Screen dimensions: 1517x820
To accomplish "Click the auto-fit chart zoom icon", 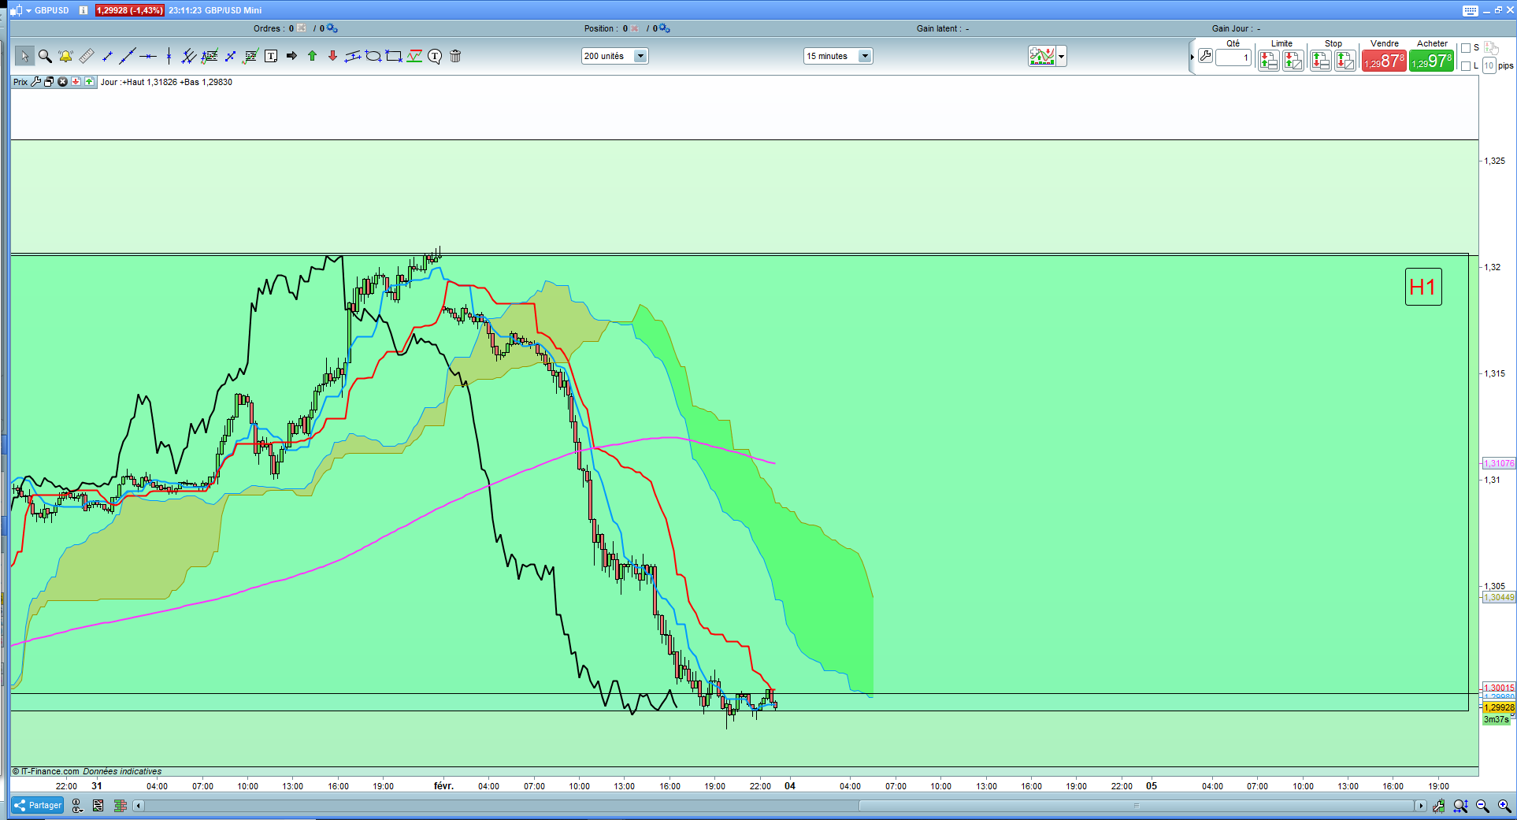I will pyautogui.click(x=1439, y=806).
